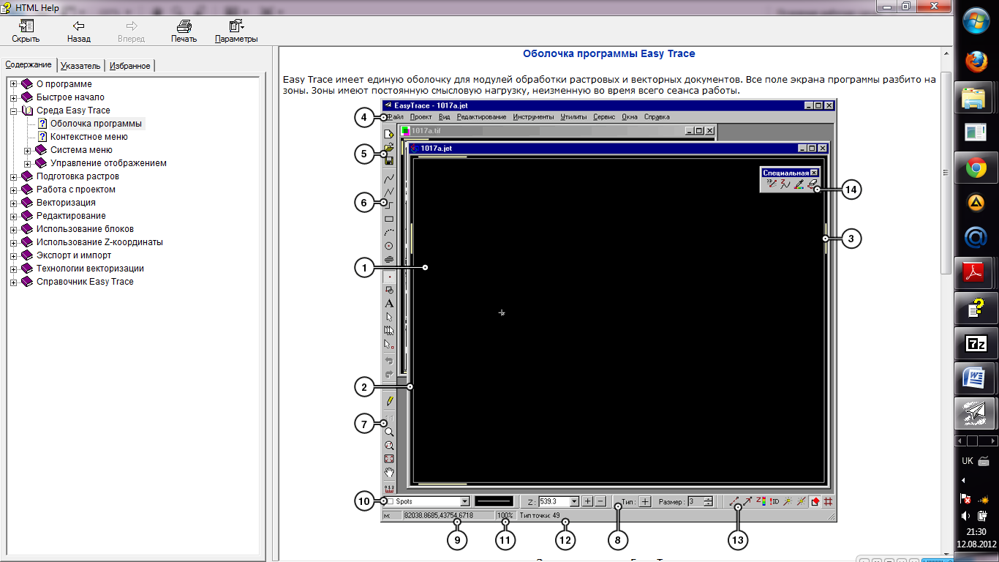Launch Firefox from the taskbar

[977, 61]
